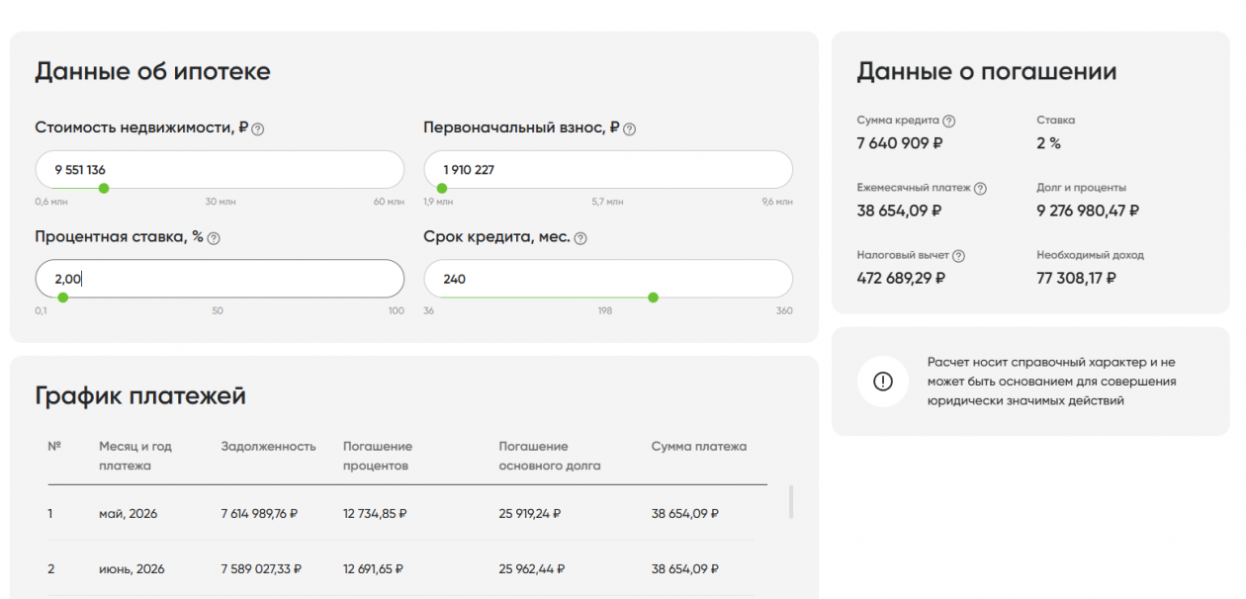1246x599 pixels.
Task: Grab the loan term slider handle
Action: 653,298
